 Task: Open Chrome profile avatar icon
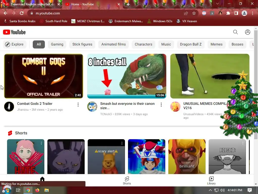[244, 13]
